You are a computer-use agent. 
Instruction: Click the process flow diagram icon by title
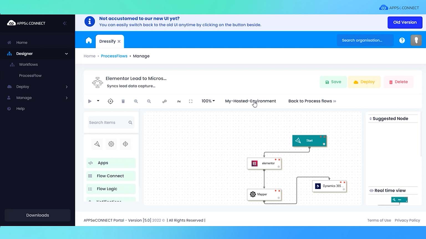tap(97, 82)
